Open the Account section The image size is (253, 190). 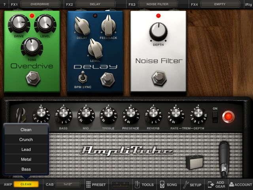pyautogui.click(x=241, y=184)
